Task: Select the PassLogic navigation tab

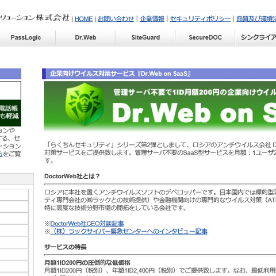Action: point(26,37)
